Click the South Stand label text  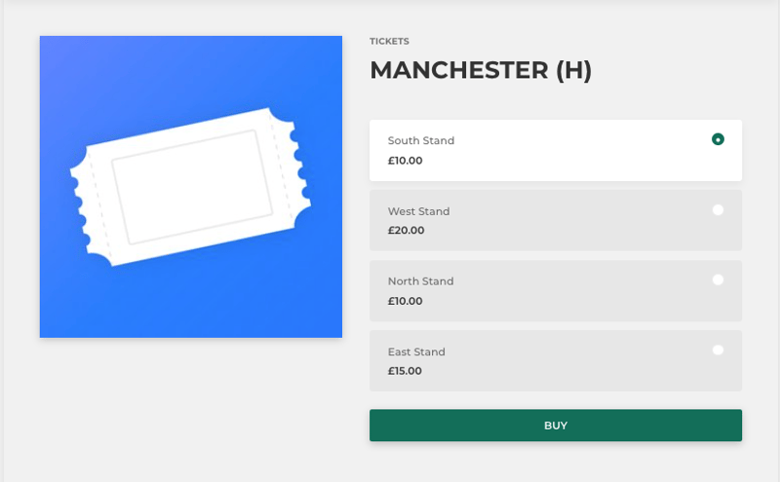click(x=421, y=140)
